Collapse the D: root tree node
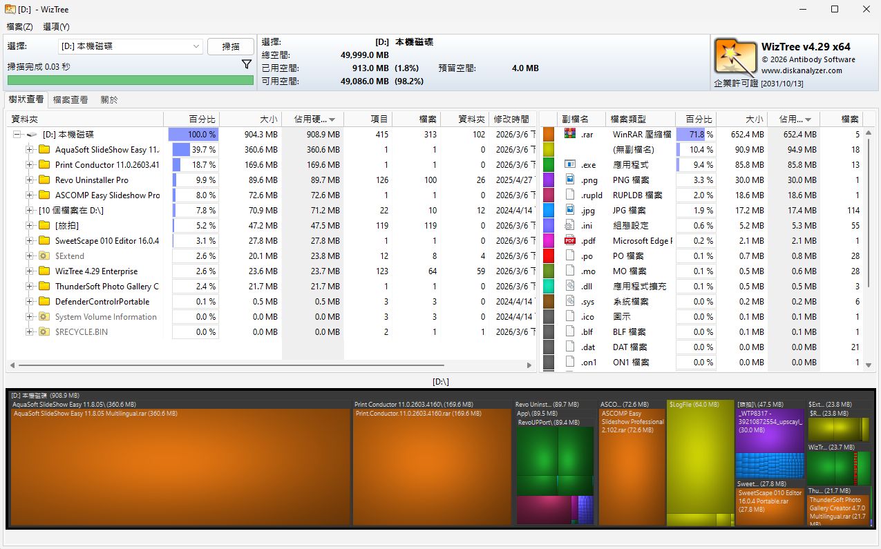This screenshot has width=881, height=549. click(17, 135)
